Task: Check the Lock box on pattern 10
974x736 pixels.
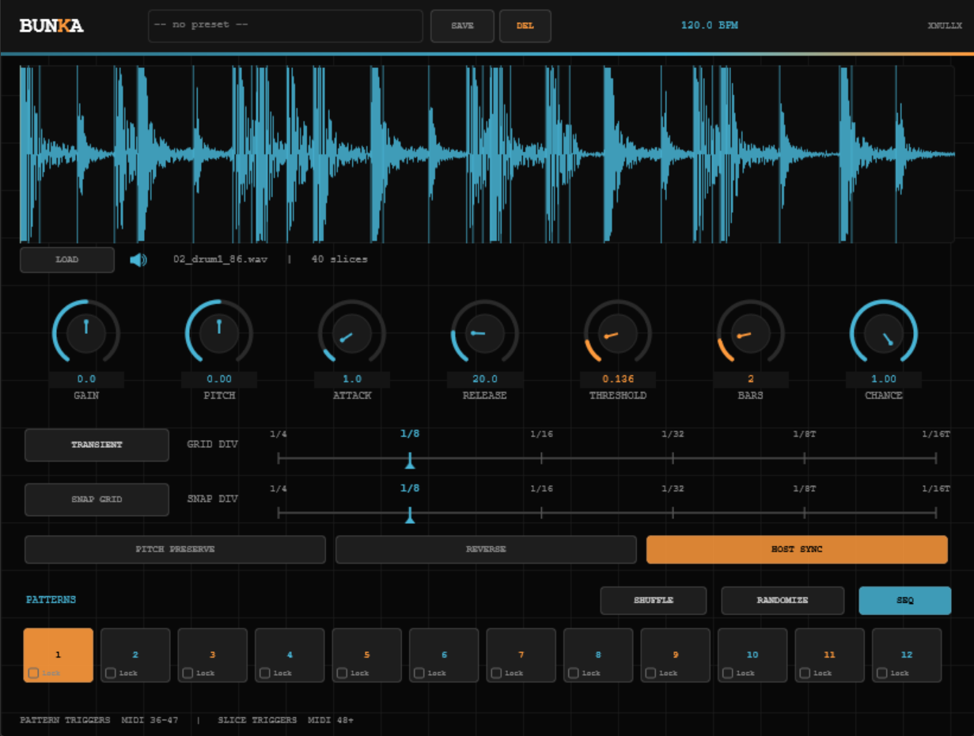Action: (x=728, y=673)
